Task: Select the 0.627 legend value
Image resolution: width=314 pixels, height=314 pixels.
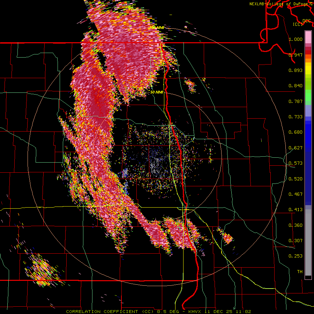Action: point(296,148)
